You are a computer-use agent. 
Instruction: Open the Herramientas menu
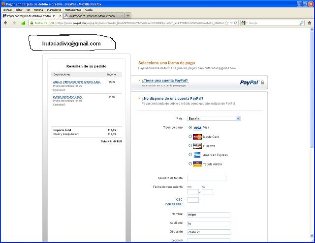(73, 10)
